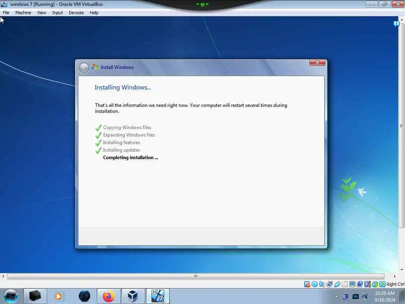The width and height of the screenshot is (405, 304).
Task: Open the dark globe taskbar icon
Action: pyautogui.click(x=85, y=296)
